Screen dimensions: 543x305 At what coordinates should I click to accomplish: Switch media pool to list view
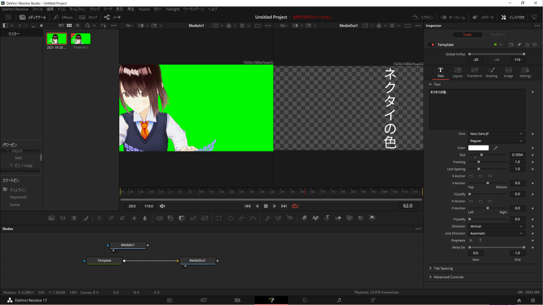pyautogui.click(x=77, y=25)
